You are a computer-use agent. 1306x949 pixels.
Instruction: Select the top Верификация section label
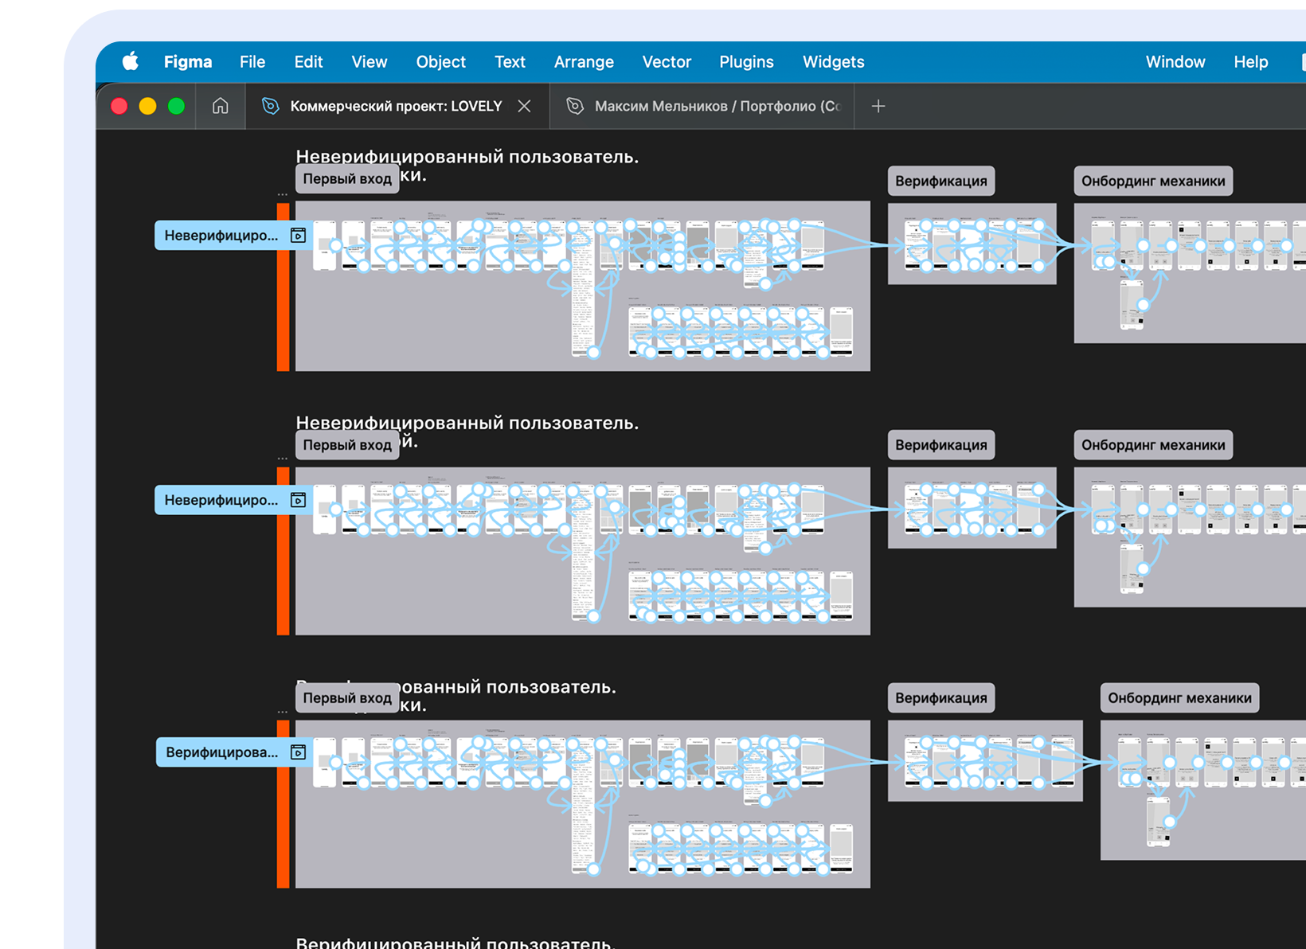(x=940, y=181)
